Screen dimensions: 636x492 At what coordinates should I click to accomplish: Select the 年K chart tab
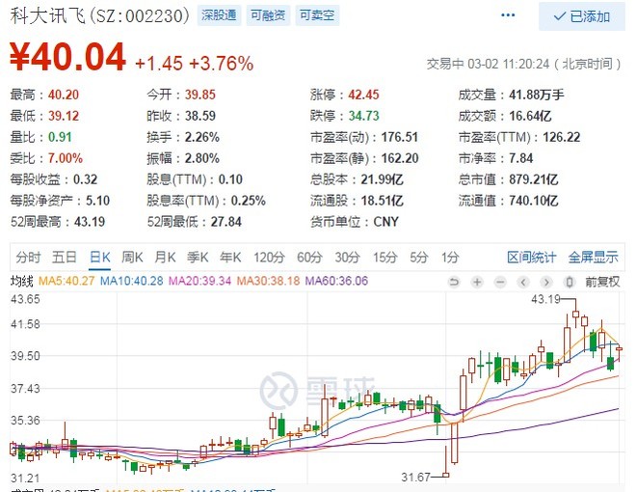[230, 258]
